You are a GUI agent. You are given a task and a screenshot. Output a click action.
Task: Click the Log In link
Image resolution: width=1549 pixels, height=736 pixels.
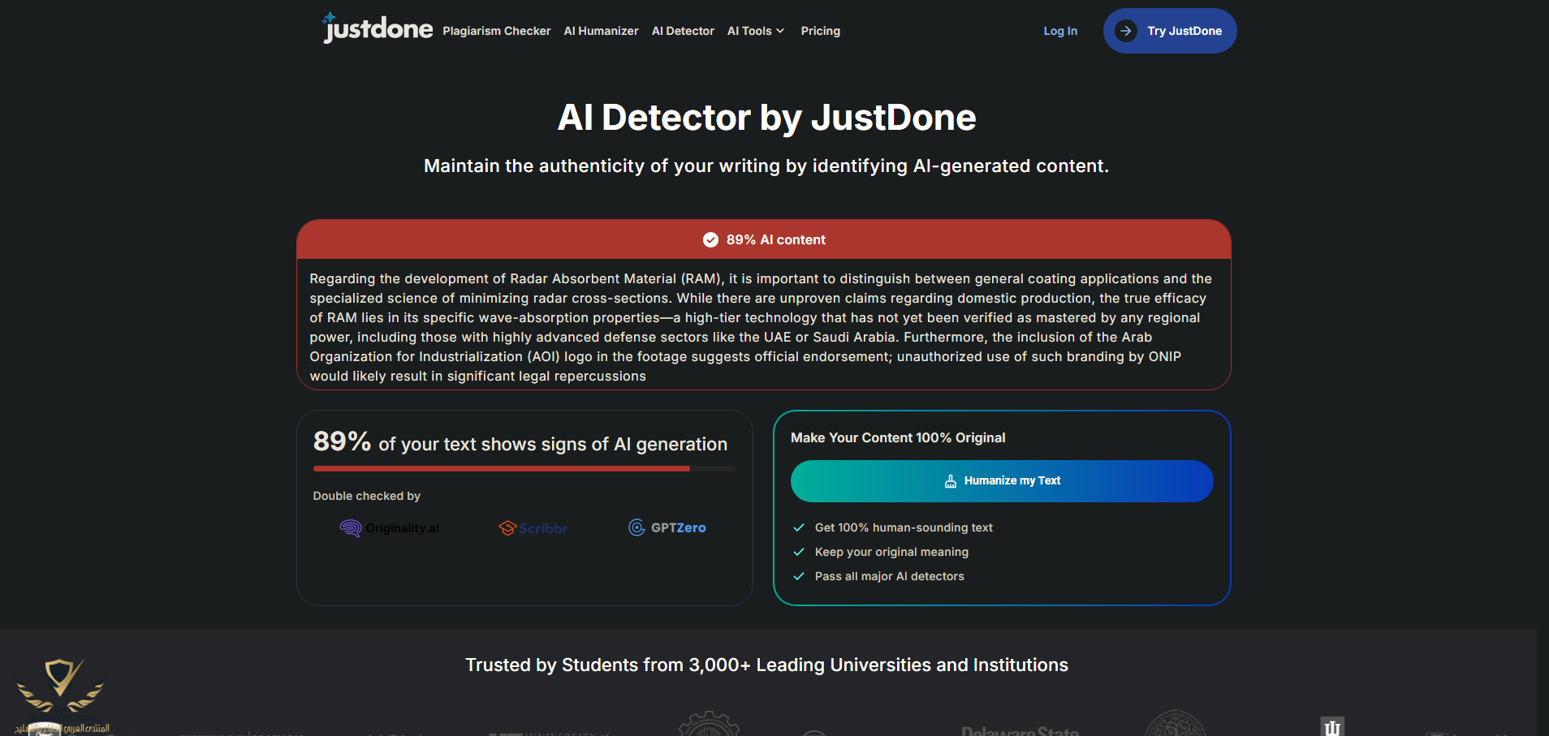pyautogui.click(x=1060, y=31)
